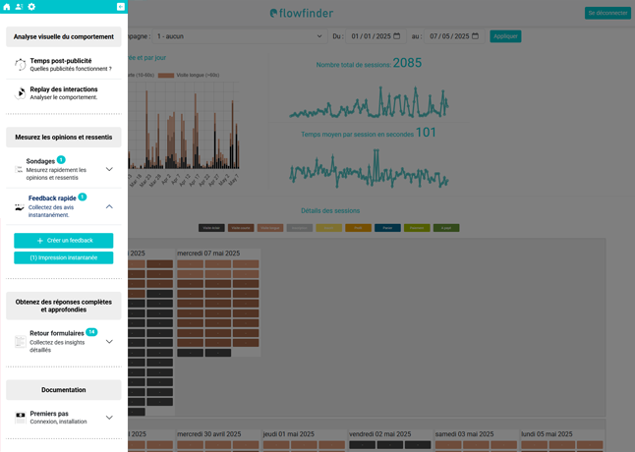Click the plus icon in Créer un feedback
The height and width of the screenshot is (452, 635).
[40, 241]
